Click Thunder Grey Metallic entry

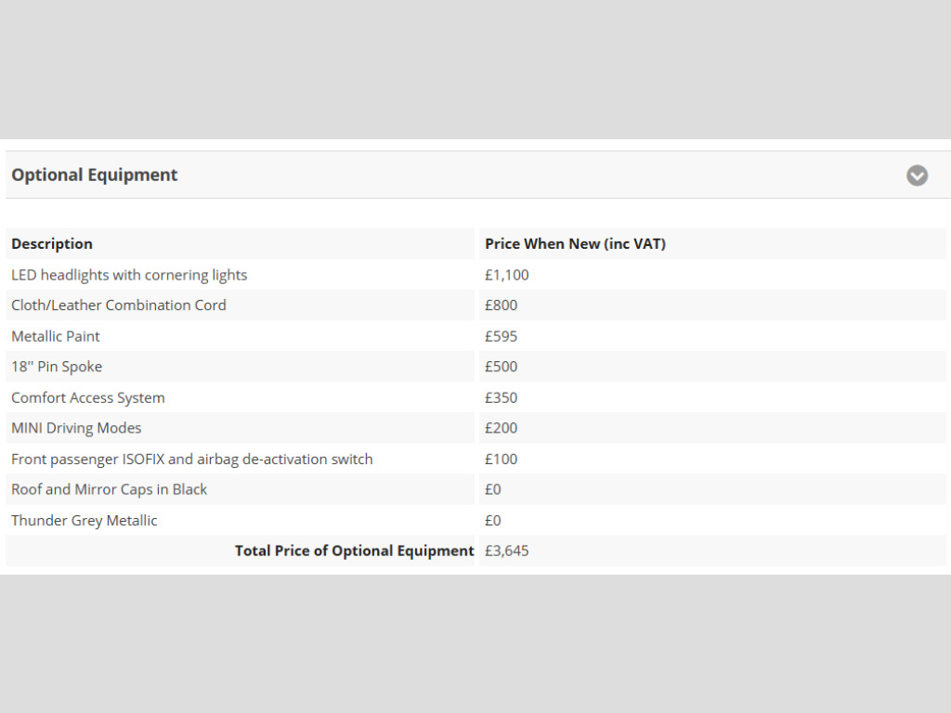click(85, 520)
